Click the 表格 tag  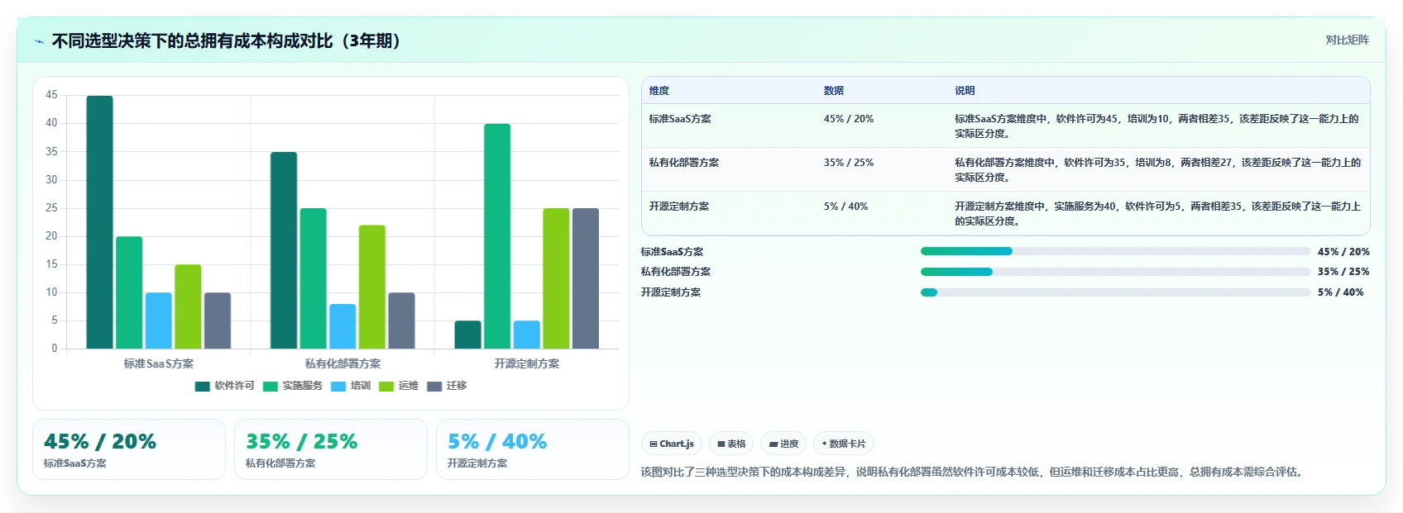[731, 444]
